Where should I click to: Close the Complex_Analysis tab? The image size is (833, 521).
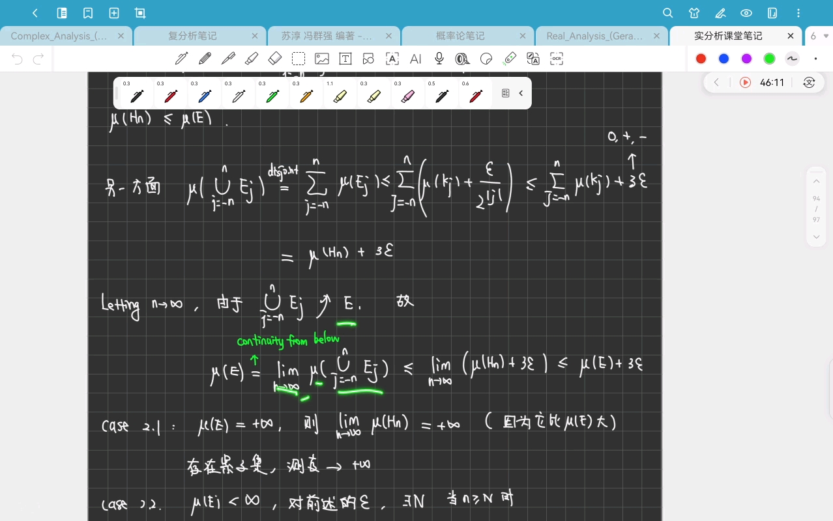pos(121,36)
